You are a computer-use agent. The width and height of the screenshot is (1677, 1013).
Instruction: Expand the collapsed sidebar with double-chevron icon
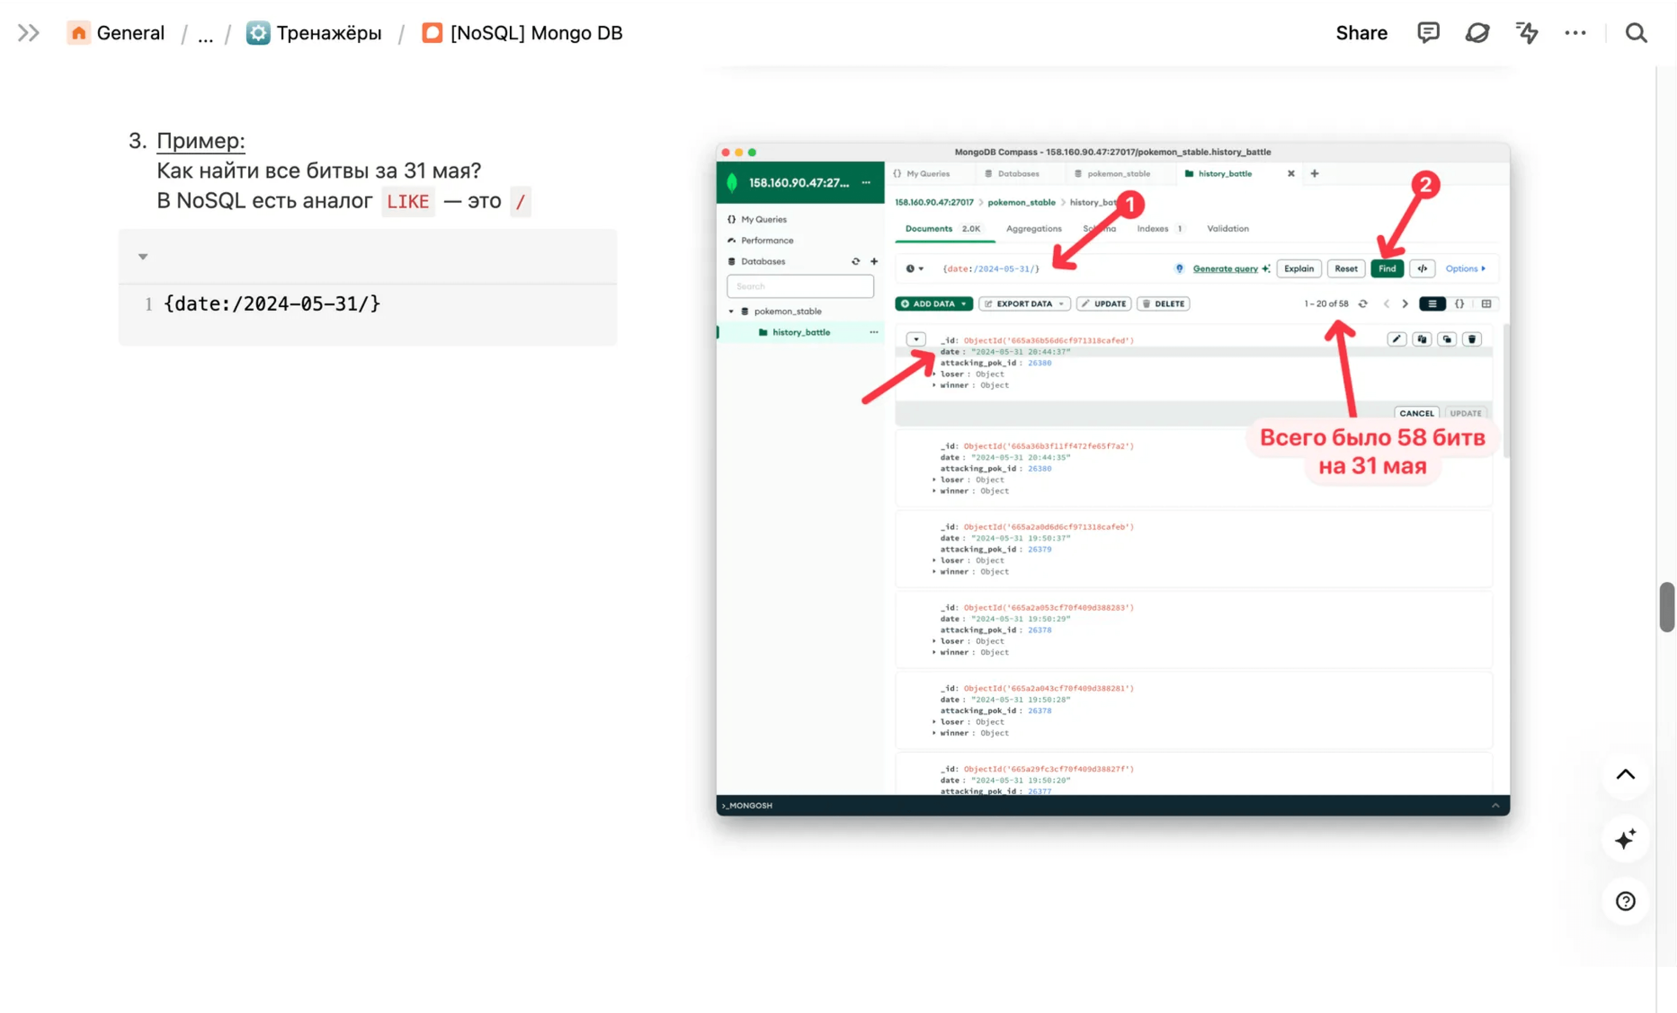coord(28,33)
